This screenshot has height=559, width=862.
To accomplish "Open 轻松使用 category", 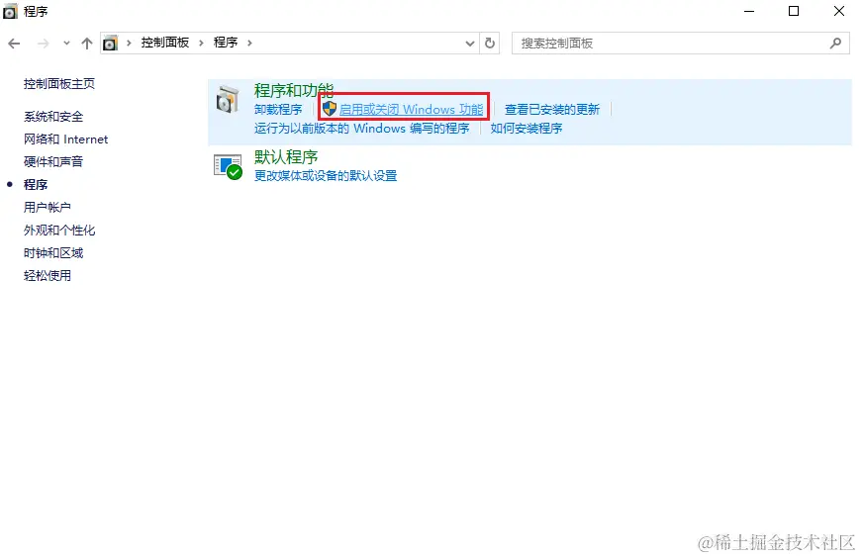I will pos(48,275).
